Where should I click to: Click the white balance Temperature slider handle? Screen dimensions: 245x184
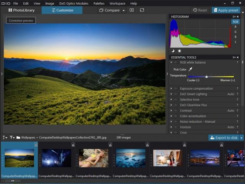pos(206,77)
